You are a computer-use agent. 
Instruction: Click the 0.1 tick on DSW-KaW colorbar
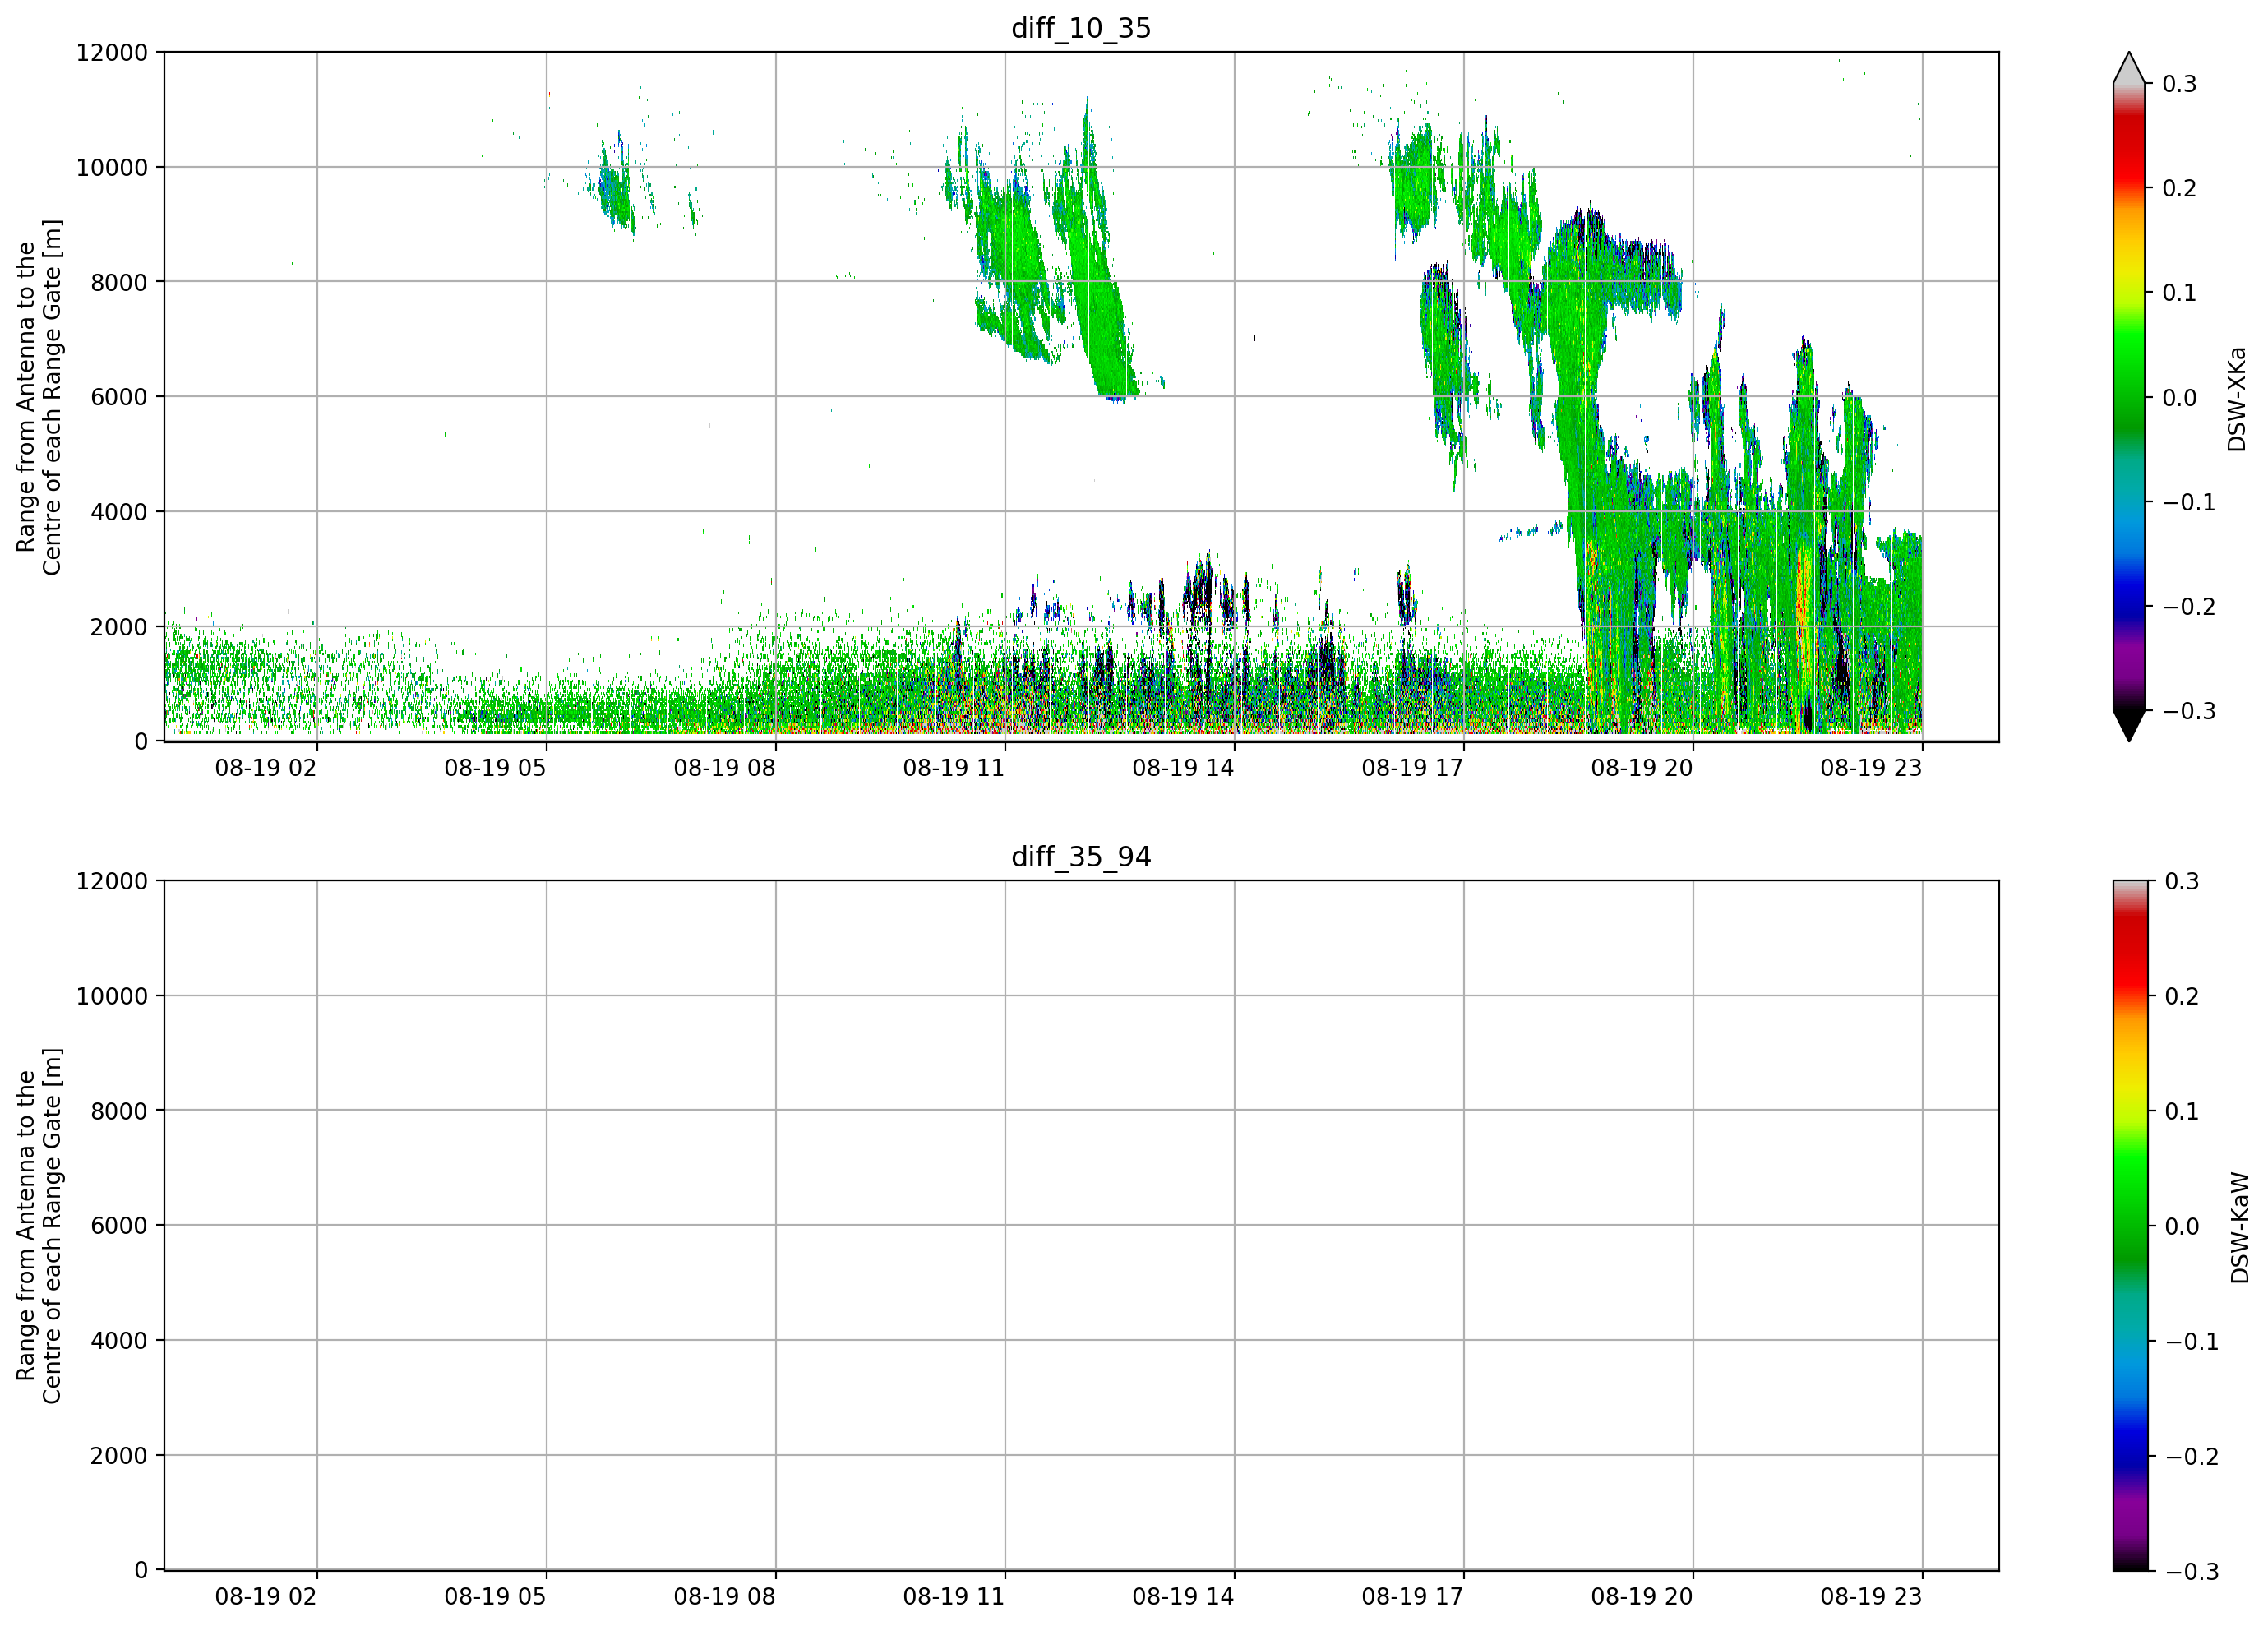pyautogui.click(x=2181, y=1111)
